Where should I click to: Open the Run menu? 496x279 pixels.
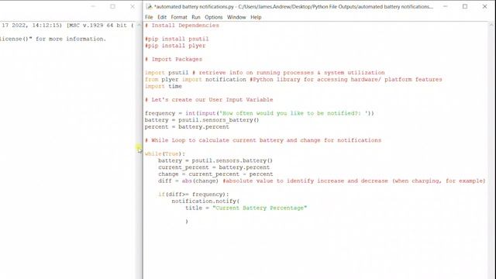(x=196, y=17)
